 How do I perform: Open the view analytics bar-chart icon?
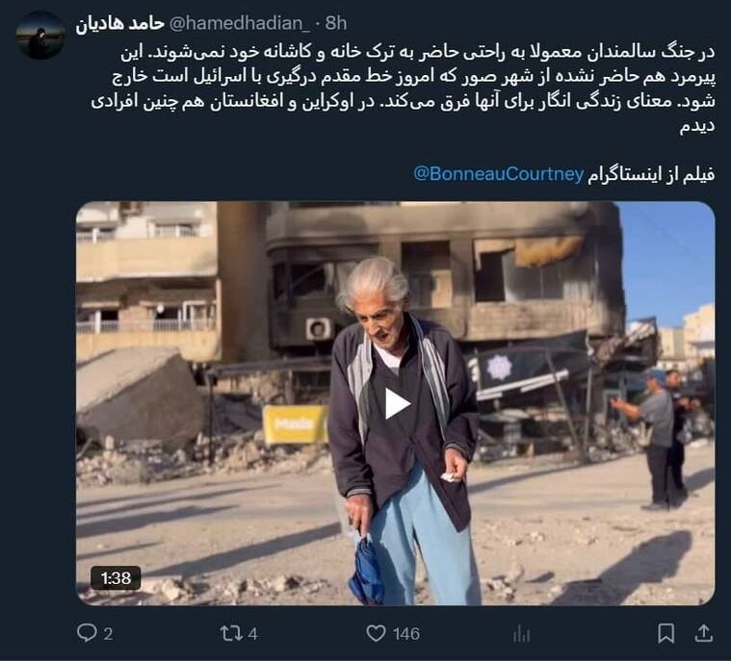click(x=521, y=634)
